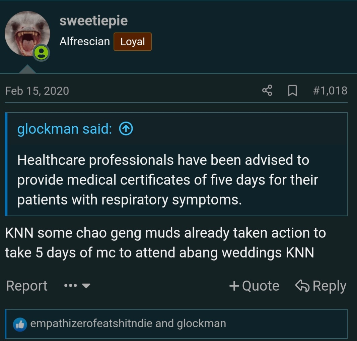The width and height of the screenshot is (357, 341).
Task: Click the Alfrescian user title
Action: pos(85,42)
